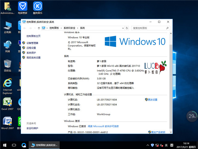Click the window title bar system icon
This screenshot has height=149, width=198.
click(24, 22)
